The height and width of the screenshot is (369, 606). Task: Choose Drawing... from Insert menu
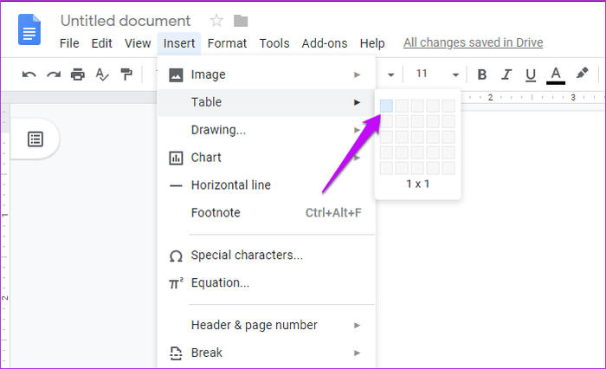point(267,130)
